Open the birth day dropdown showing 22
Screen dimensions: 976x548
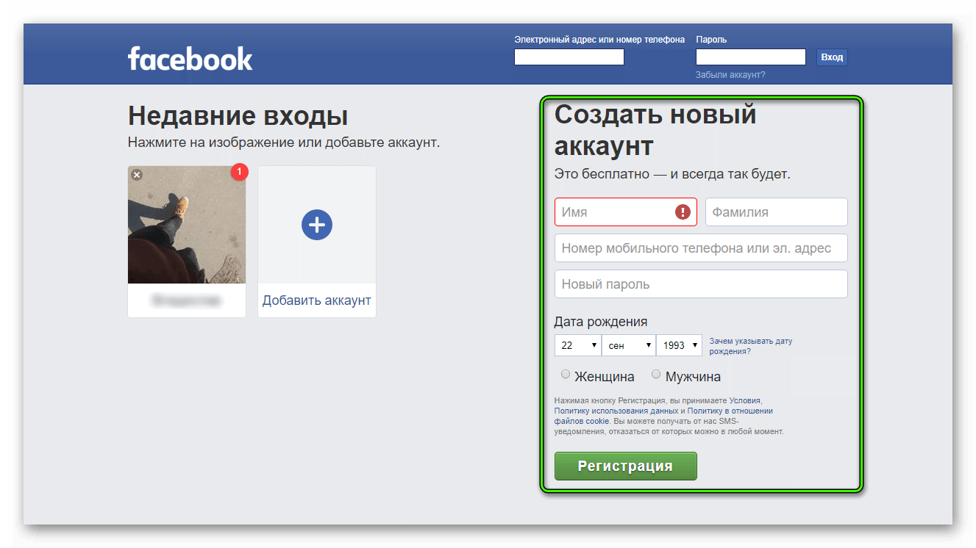pos(577,345)
